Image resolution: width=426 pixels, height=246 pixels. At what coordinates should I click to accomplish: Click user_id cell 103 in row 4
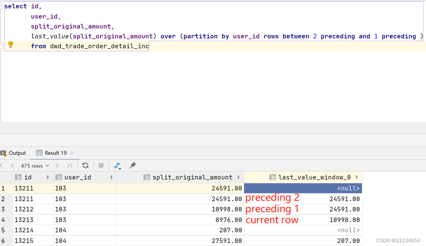(x=85, y=220)
